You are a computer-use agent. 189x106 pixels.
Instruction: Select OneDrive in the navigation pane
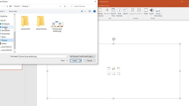click(x=4, y=16)
